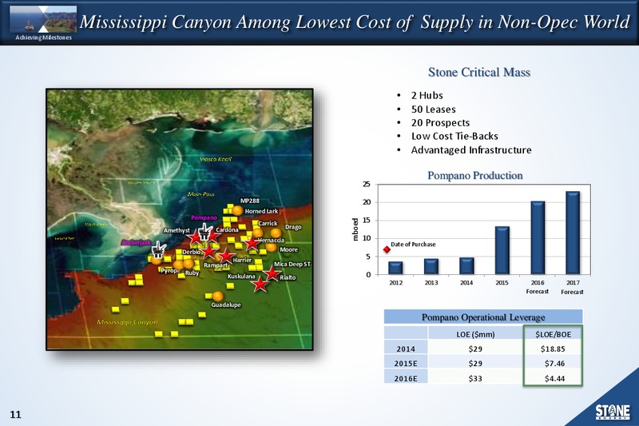Screen dimensions: 639x426
Task: Click the $LOE/BOE column header
Action: 553,334
